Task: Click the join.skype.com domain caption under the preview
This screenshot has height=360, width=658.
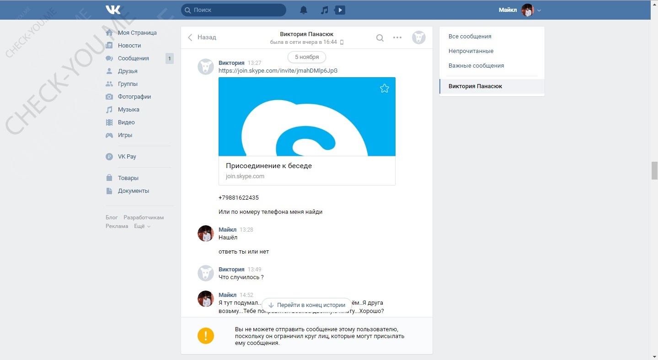Action: (x=245, y=176)
